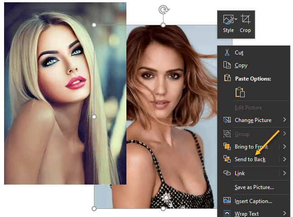Expand the Link submenu arrow

[284, 173]
